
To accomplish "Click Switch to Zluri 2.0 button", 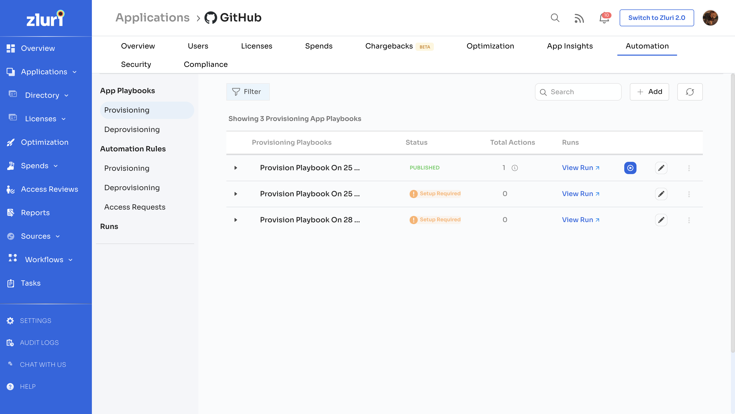I will [657, 18].
